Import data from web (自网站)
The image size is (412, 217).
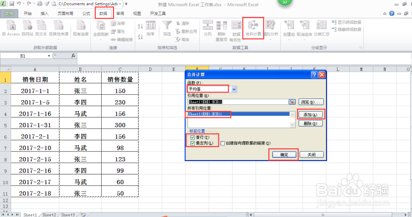coord(27,28)
